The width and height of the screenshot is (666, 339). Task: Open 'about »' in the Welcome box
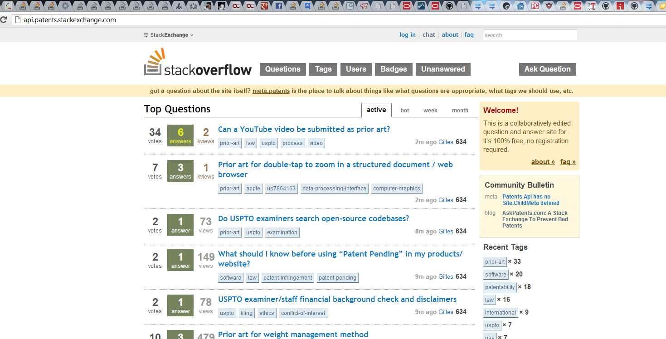(543, 162)
